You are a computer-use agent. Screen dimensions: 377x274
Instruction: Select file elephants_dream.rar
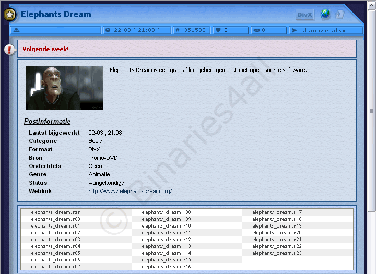click(55, 212)
